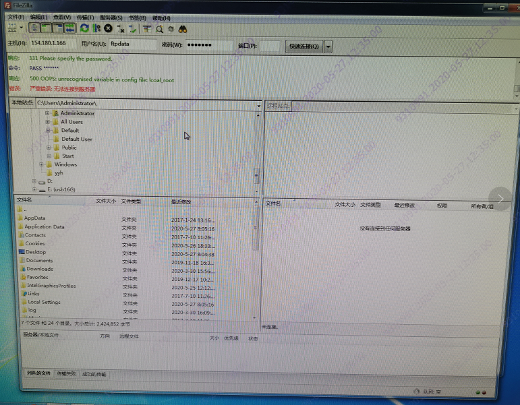Toggle the message log display
The image size is (520, 405).
tap(34, 28)
